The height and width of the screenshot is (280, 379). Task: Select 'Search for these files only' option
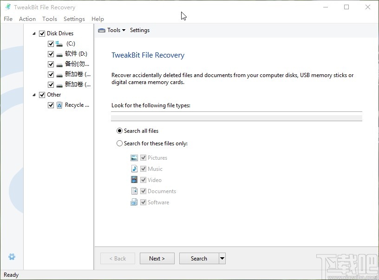(120, 143)
